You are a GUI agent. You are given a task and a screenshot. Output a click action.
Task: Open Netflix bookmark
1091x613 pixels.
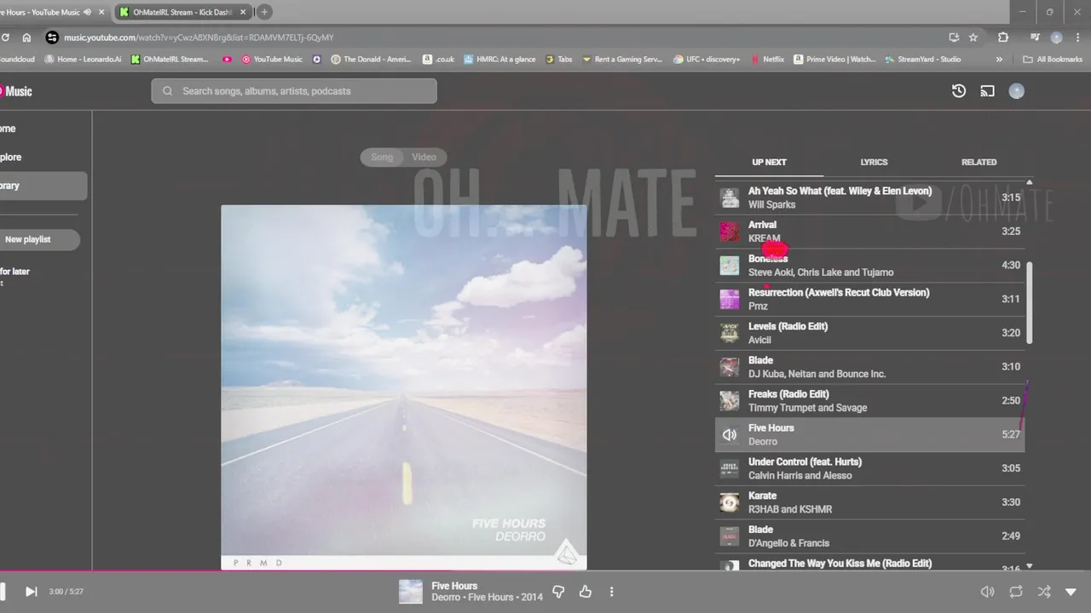tap(767, 60)
